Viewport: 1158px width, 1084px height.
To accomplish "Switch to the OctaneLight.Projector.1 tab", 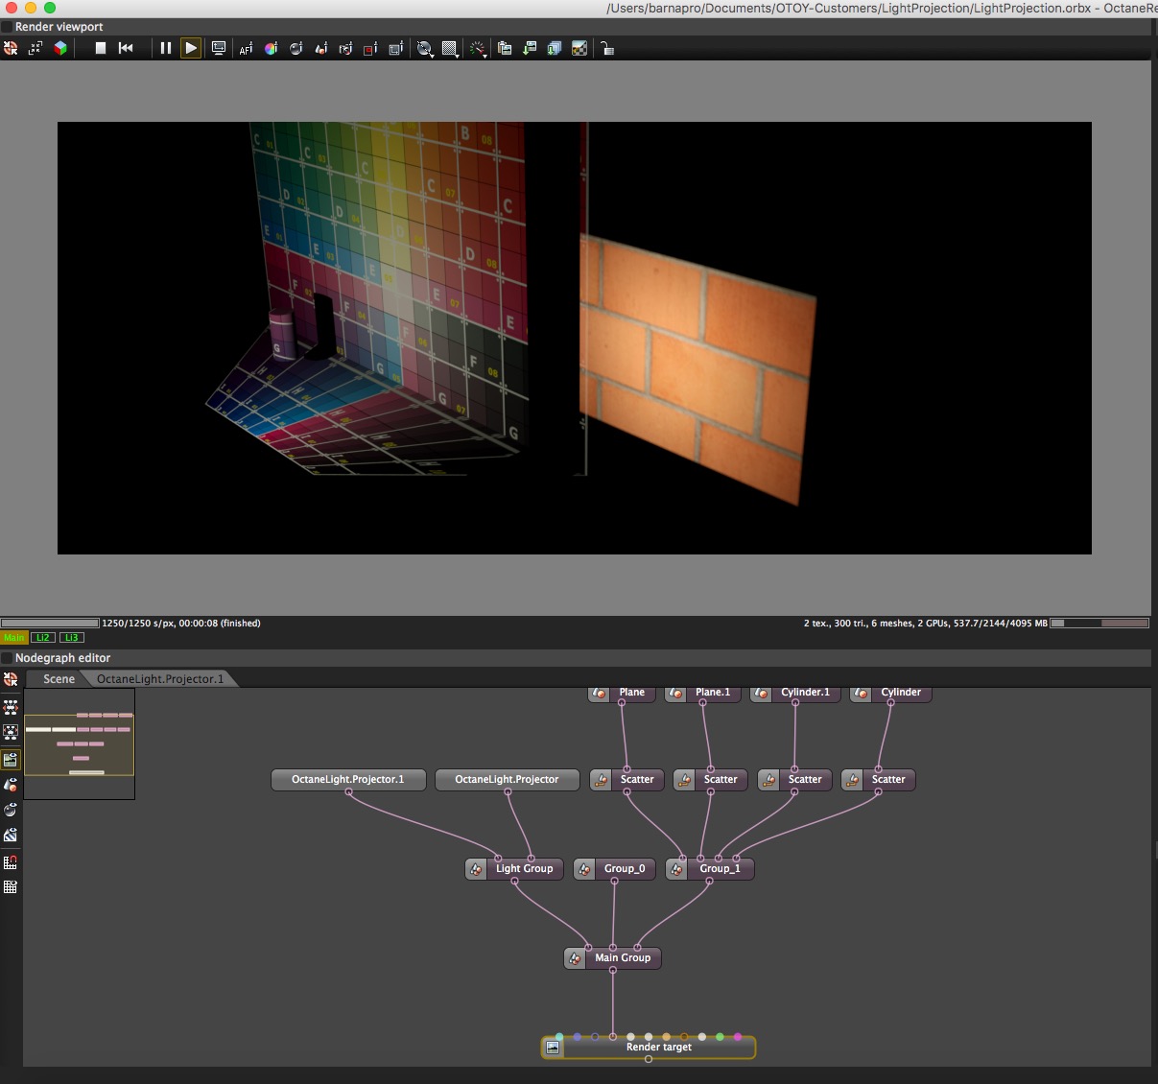I will point(161,678).
